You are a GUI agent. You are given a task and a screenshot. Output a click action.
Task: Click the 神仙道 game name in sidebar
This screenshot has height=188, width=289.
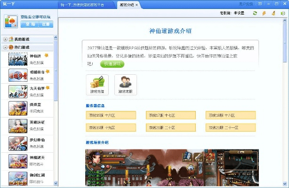[x=35, y=56]
